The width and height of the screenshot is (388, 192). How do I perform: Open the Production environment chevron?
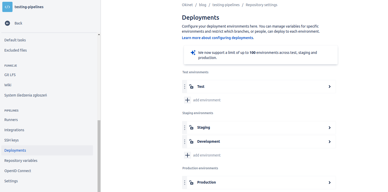click(x=329, y=182)
